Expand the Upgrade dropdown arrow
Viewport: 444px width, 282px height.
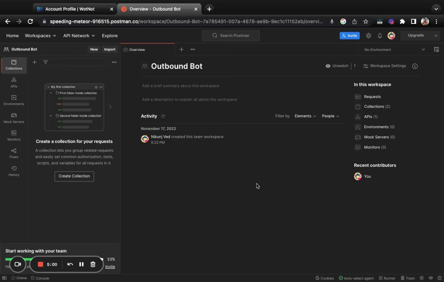tap(436, 36)
